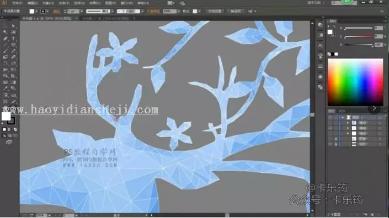This screenshot has width=389, height=218.
Task: Select the Column Graph tool
Action: pyautogui.click(x=13, y=95)
